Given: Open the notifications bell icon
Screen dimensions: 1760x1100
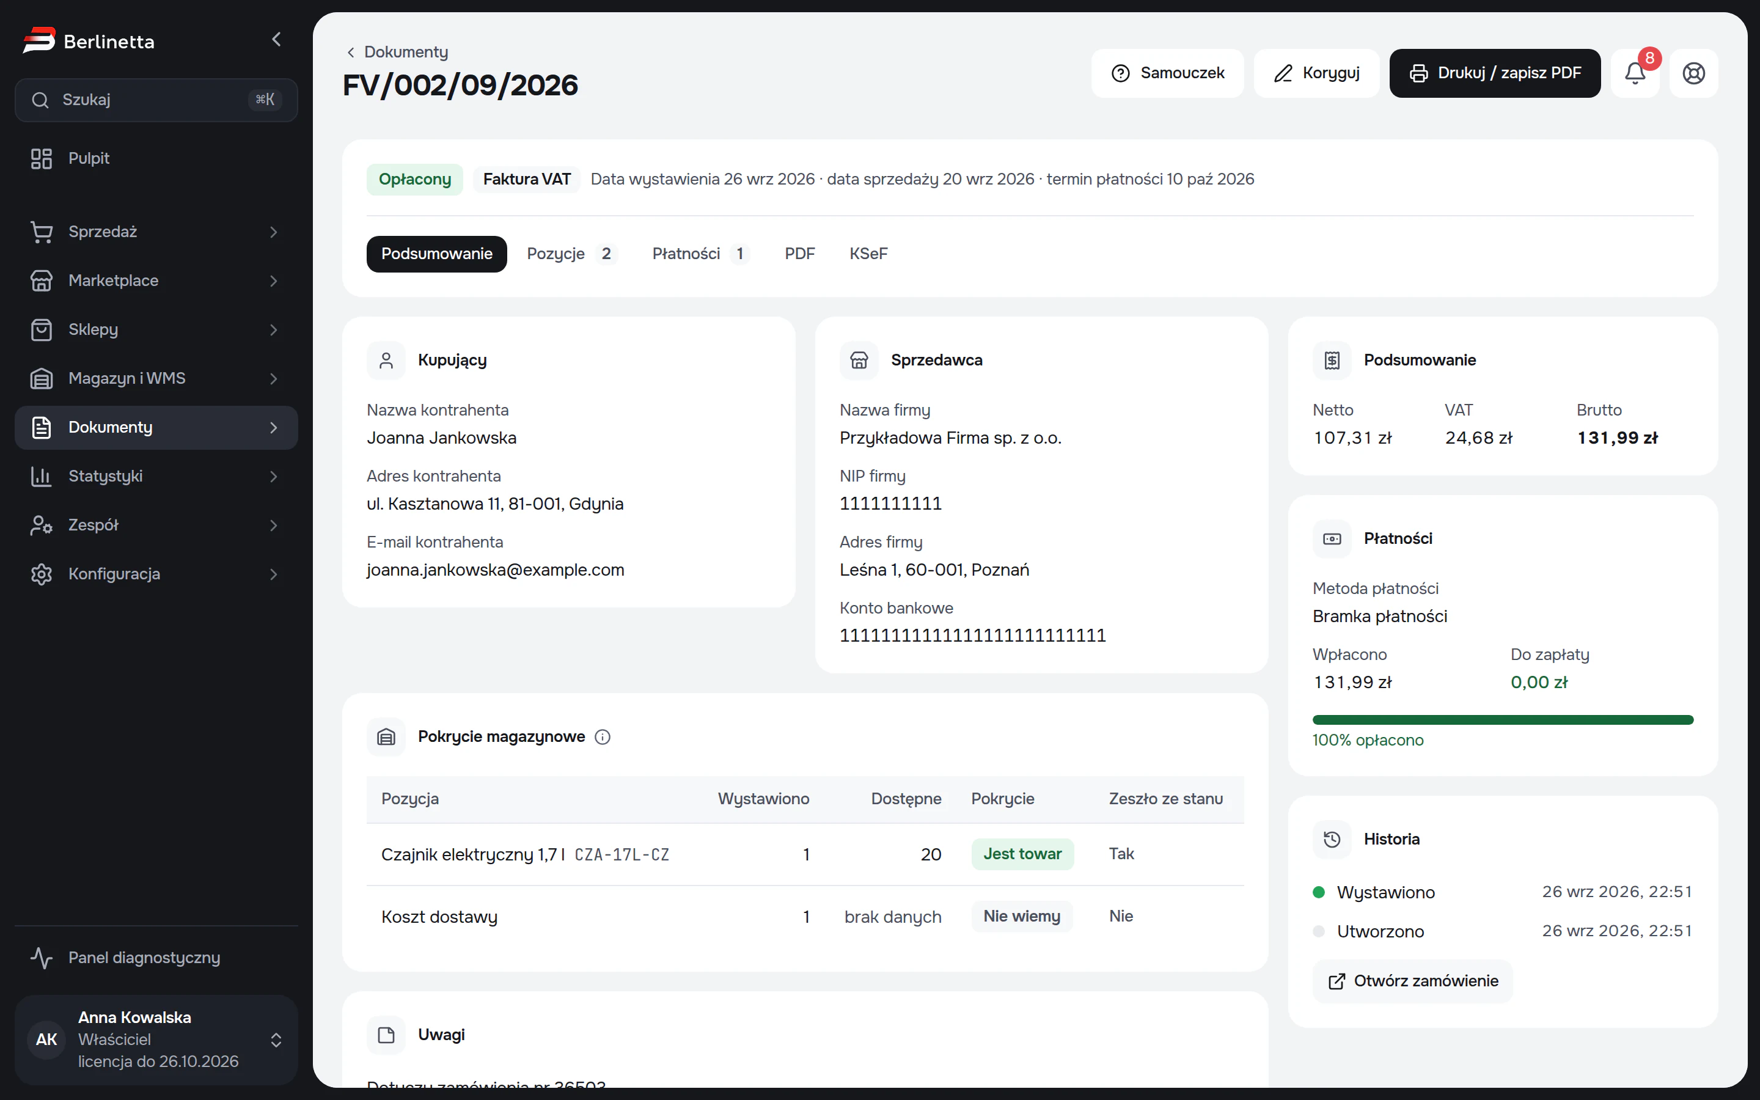Looking at the screenshot, I should (x=1634, y=73).
